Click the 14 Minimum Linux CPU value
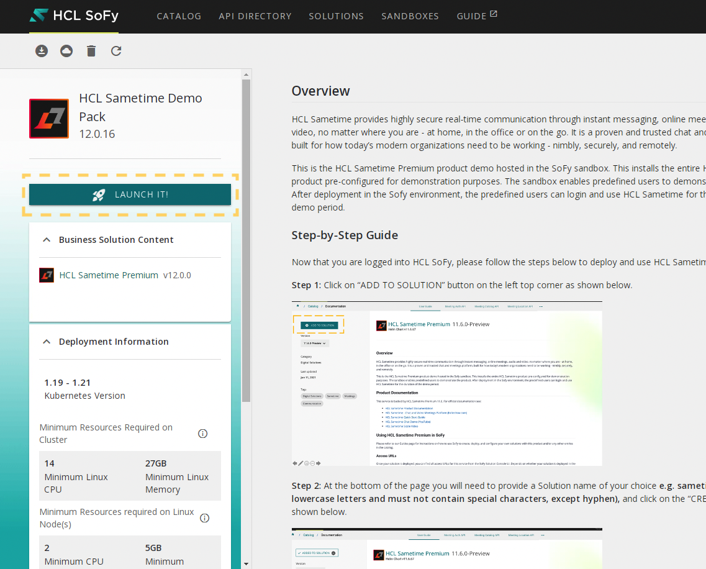This screenshot has height=569, width=706. 50,463
